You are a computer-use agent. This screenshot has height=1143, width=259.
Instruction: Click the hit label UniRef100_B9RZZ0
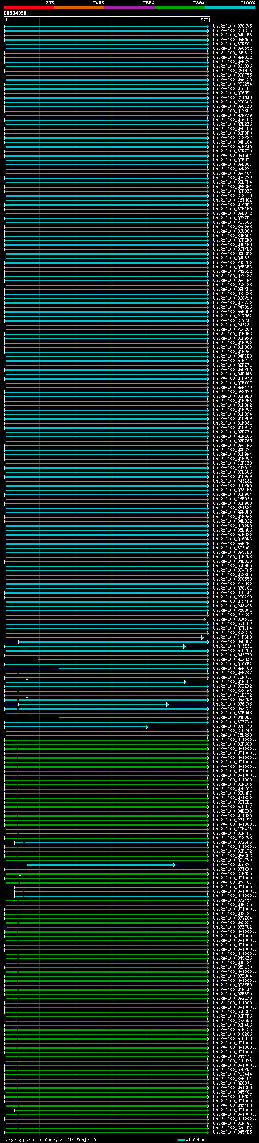pos(232,151)
